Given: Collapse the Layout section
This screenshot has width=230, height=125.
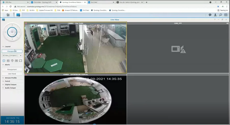Looking at the screenshot, I should point(3,46).
